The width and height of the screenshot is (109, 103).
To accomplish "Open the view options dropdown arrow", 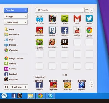I will coord(91,10).
